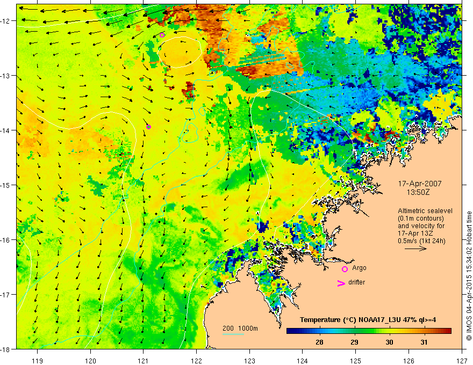The height and width of the screenshot is (365, 473).
Task: Click the 'Argo' legend label
Action: (359, 268)
